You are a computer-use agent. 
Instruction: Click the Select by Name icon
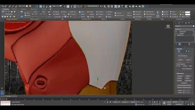pyautogui.click(x=30, y=6)
